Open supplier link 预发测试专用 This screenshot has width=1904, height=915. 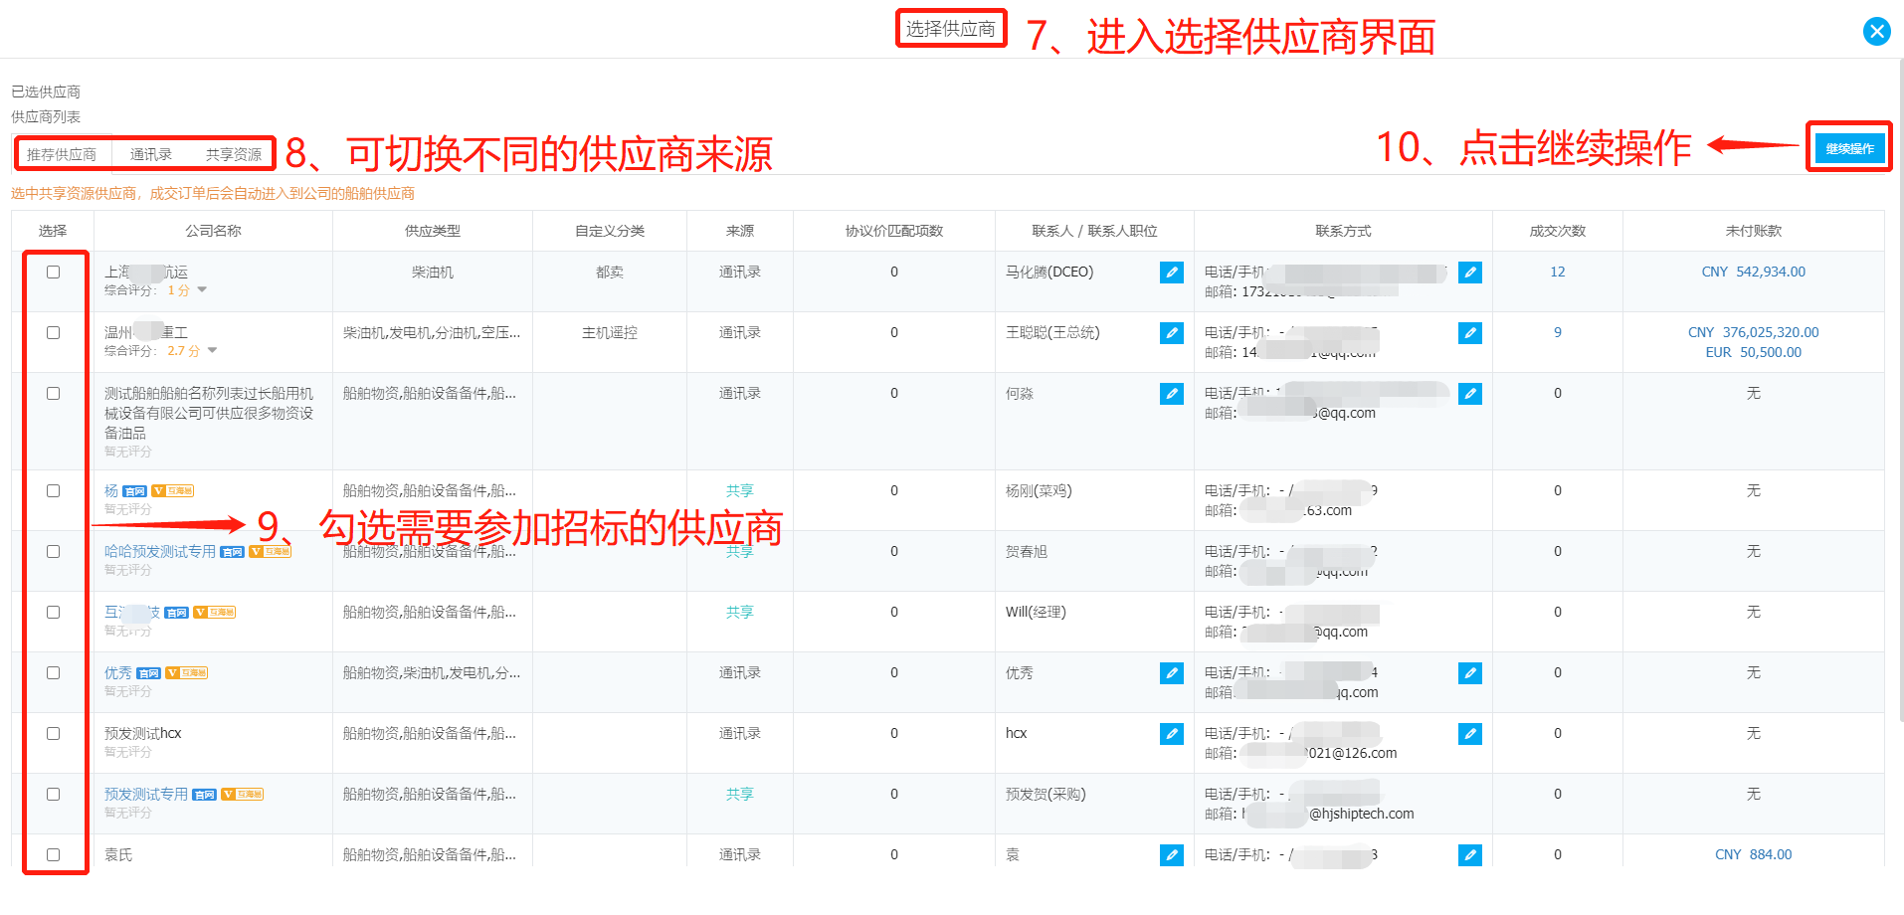(146, 795)
